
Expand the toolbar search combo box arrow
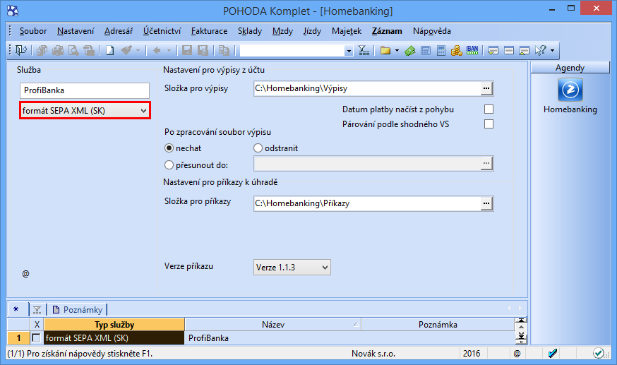click(349, 51)
